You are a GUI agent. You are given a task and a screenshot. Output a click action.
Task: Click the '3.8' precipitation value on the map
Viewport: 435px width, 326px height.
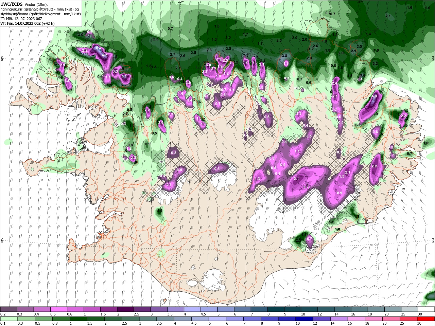[284, 56]
